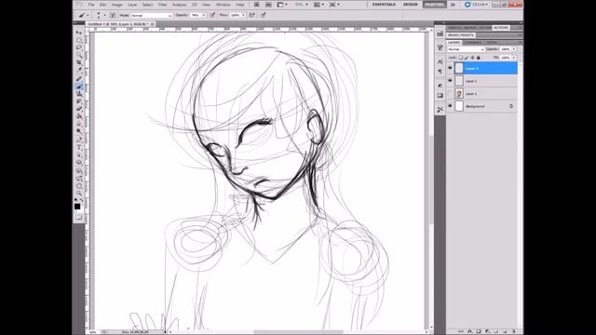Image resolution: width=596 pixels, height=335 pixels.
Task: Select the Pen tool
Action: click(79, 140)
